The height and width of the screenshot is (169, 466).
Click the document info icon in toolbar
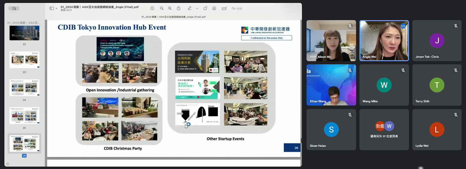pos(152,8)
